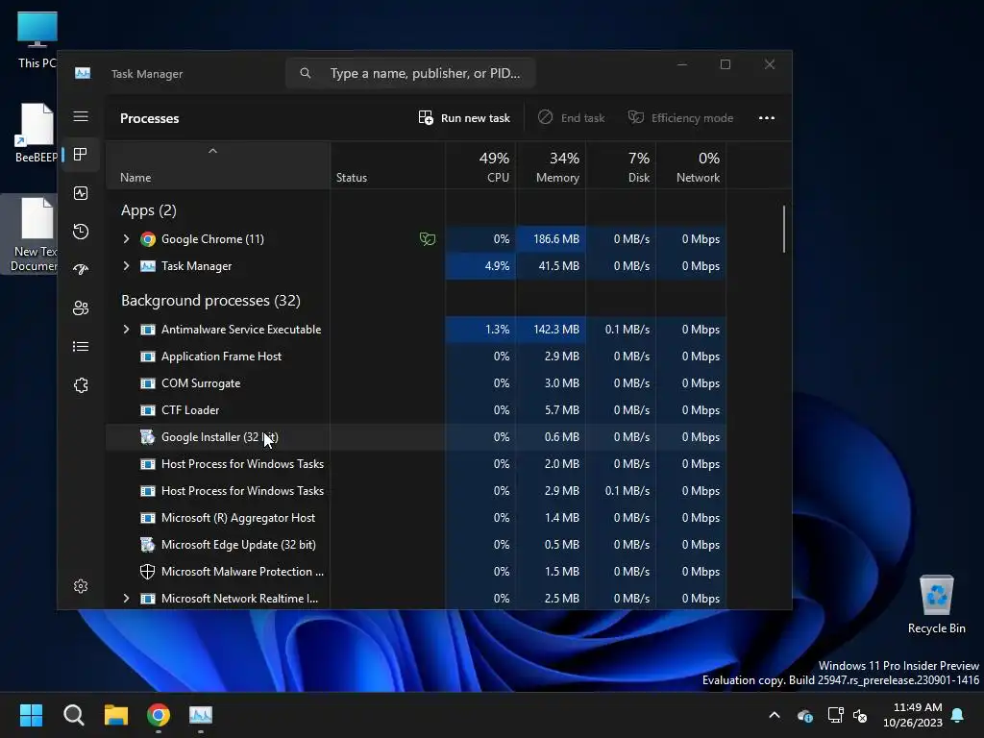Sort by Memory usage column
Image resolution: width=984 pixels, height=738 pixels.
coord(551,166)
